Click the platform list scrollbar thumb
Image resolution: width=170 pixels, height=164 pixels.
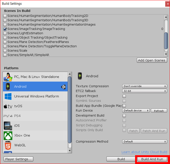click(x=70, y=110)
